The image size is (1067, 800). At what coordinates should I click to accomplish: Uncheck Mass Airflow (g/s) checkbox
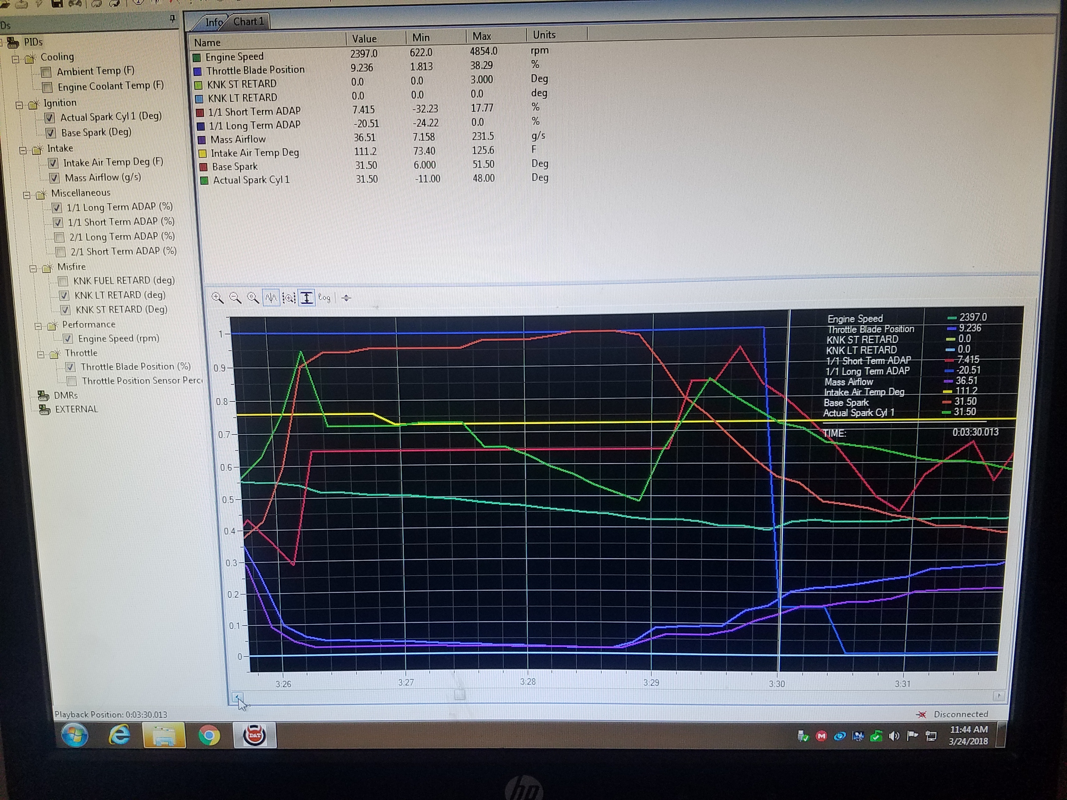[x=54, y=178]
